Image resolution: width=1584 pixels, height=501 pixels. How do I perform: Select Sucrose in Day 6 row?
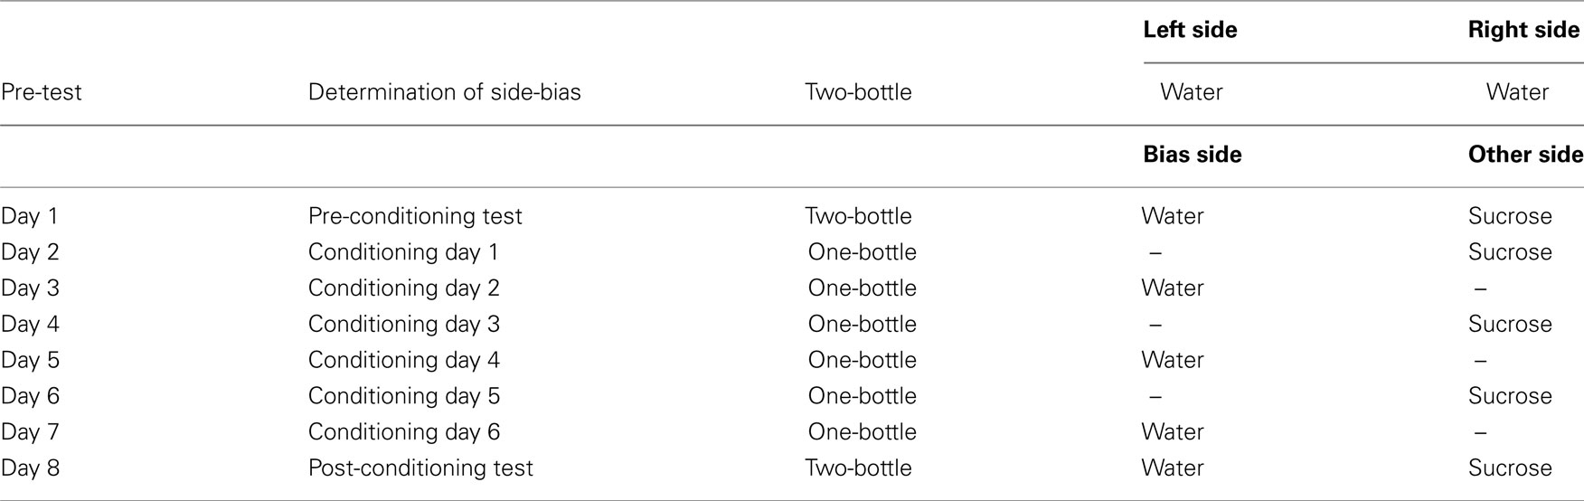(x=1510, y=396)
